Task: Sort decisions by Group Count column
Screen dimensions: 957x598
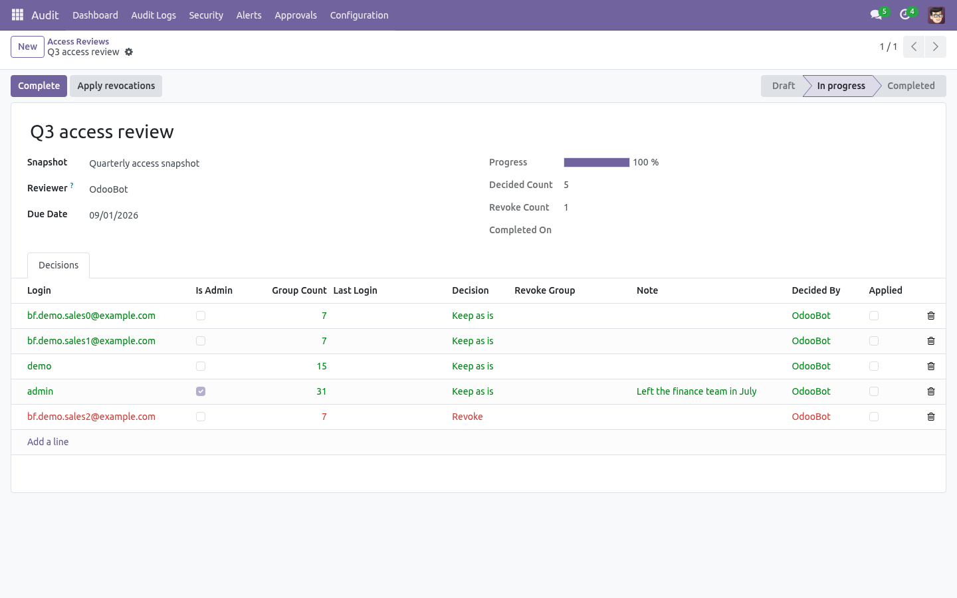Action: pos(299,290)
